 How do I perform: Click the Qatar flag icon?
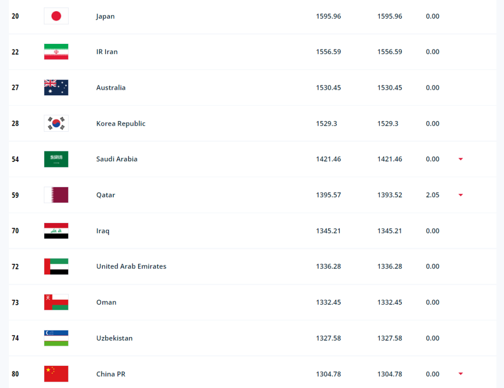(x=56, y=195)
